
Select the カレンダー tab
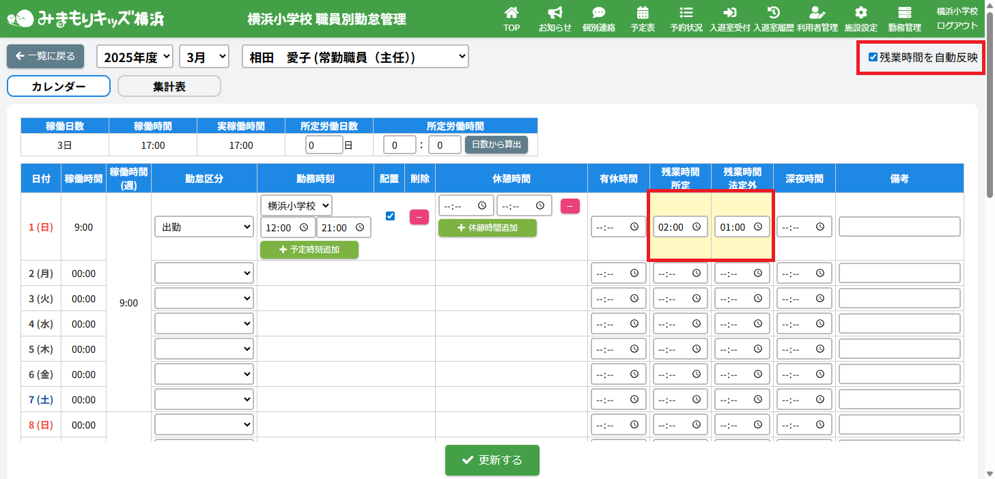59,87
